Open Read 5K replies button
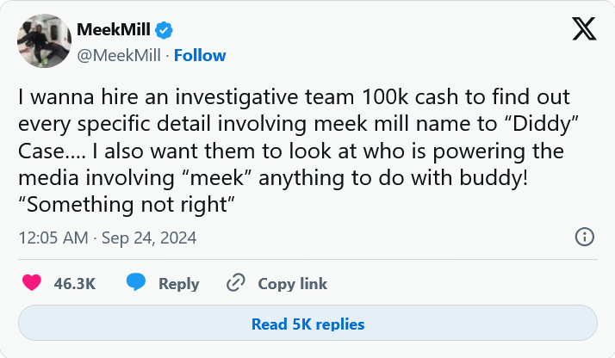 pyautogui.click(x=307, y=324)
